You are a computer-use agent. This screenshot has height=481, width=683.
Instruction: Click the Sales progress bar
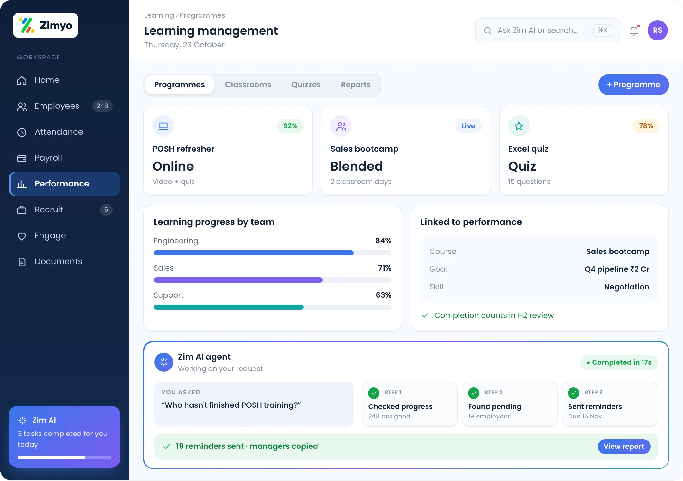[x=273, y=280]
